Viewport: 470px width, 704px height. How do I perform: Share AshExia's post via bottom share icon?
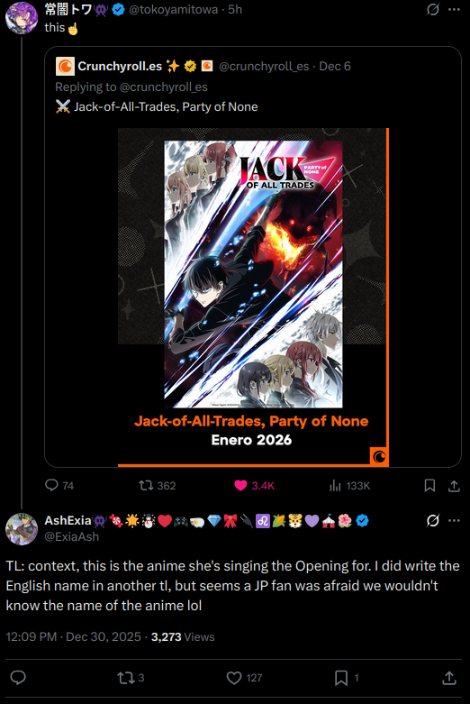[449, 678]
